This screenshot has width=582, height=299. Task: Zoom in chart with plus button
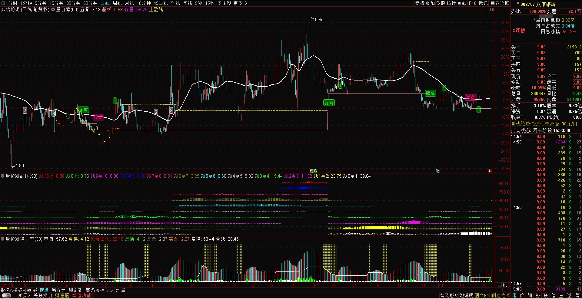[x=499, y=290]
